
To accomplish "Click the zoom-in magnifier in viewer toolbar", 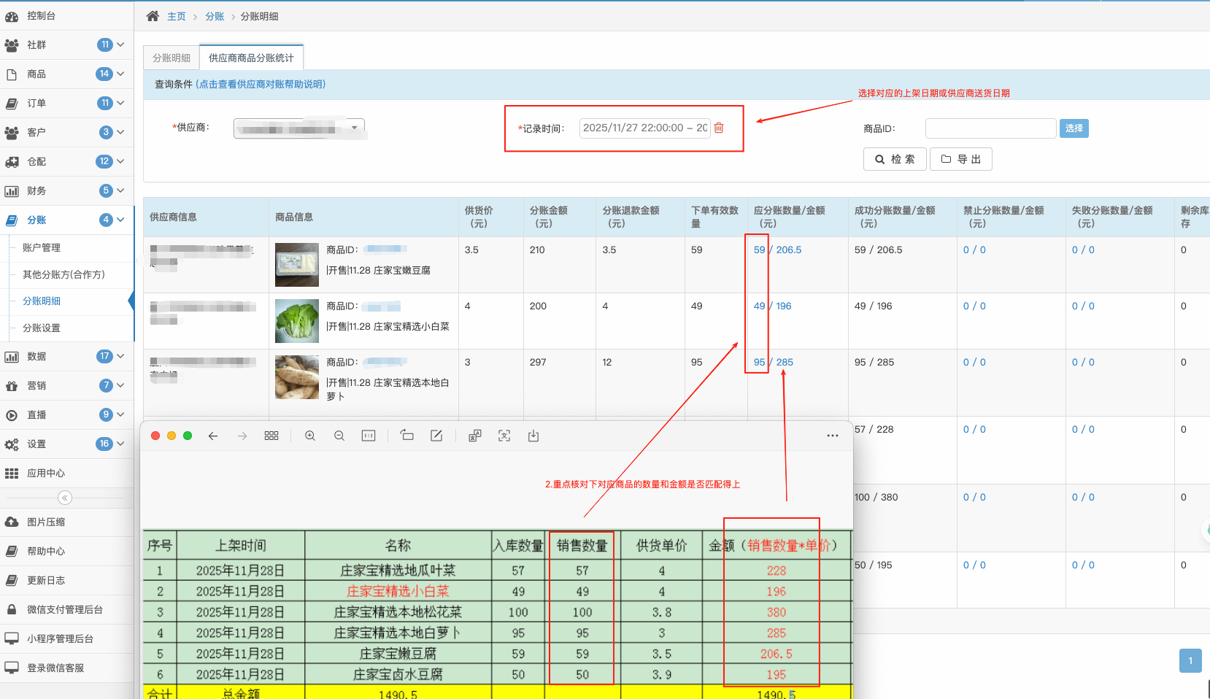I will tap(309, 436).
